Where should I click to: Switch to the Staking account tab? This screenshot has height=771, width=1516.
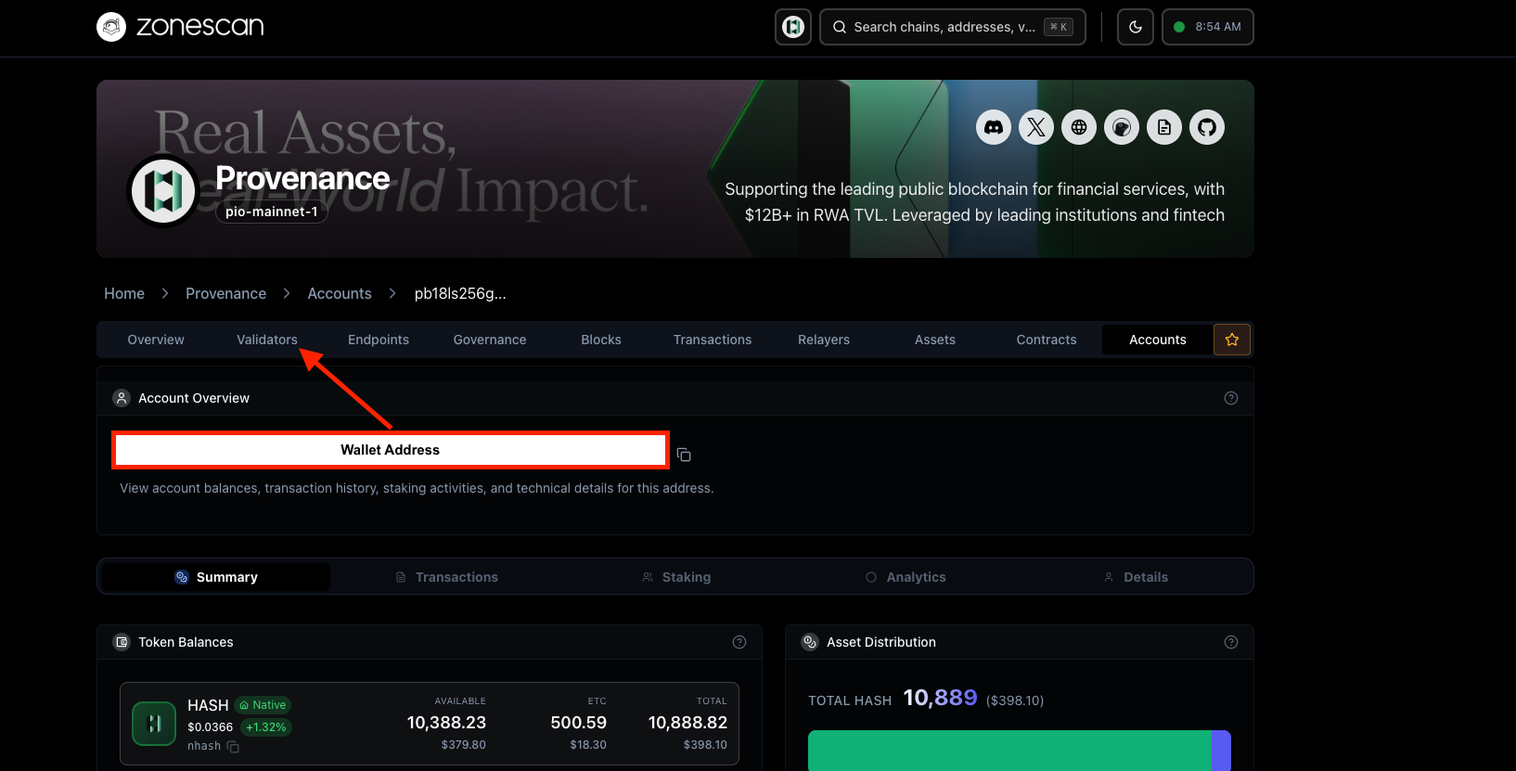coord(676,577)
